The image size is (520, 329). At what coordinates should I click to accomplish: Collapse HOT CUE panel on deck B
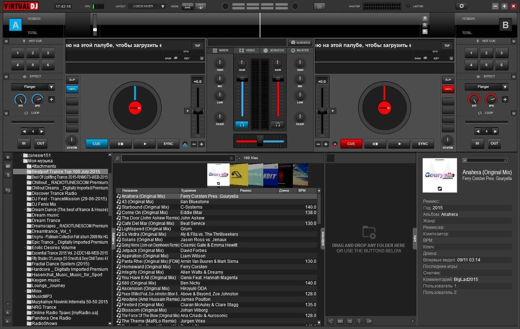[x=513, y=41]
